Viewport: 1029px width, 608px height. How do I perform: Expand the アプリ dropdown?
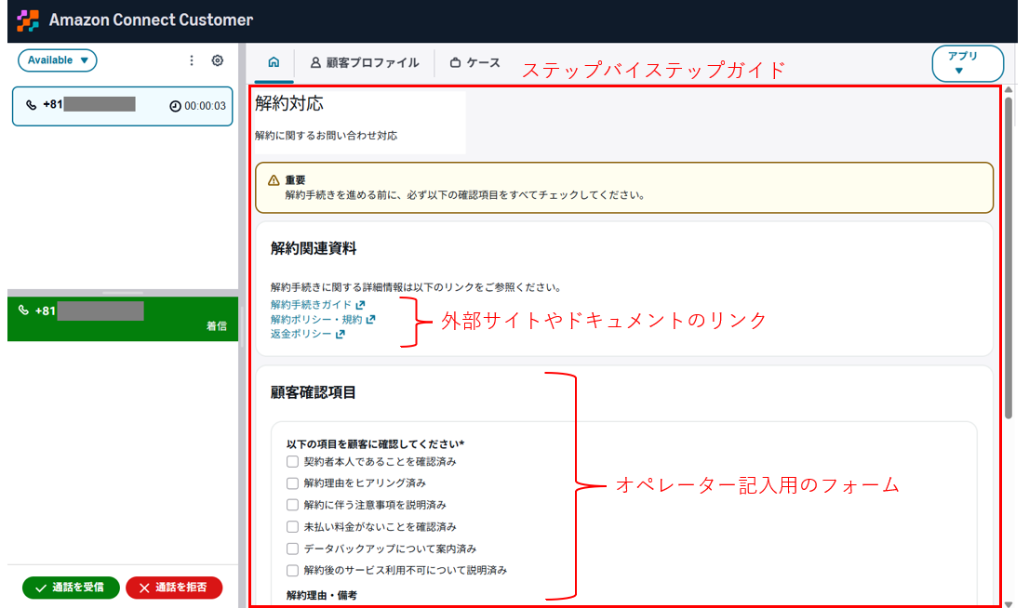tap(968, 63)
